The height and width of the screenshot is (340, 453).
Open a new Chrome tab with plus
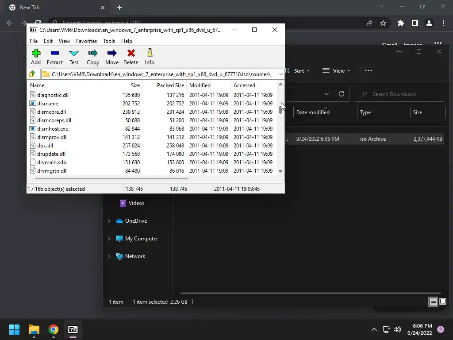(x=119, y=8)
